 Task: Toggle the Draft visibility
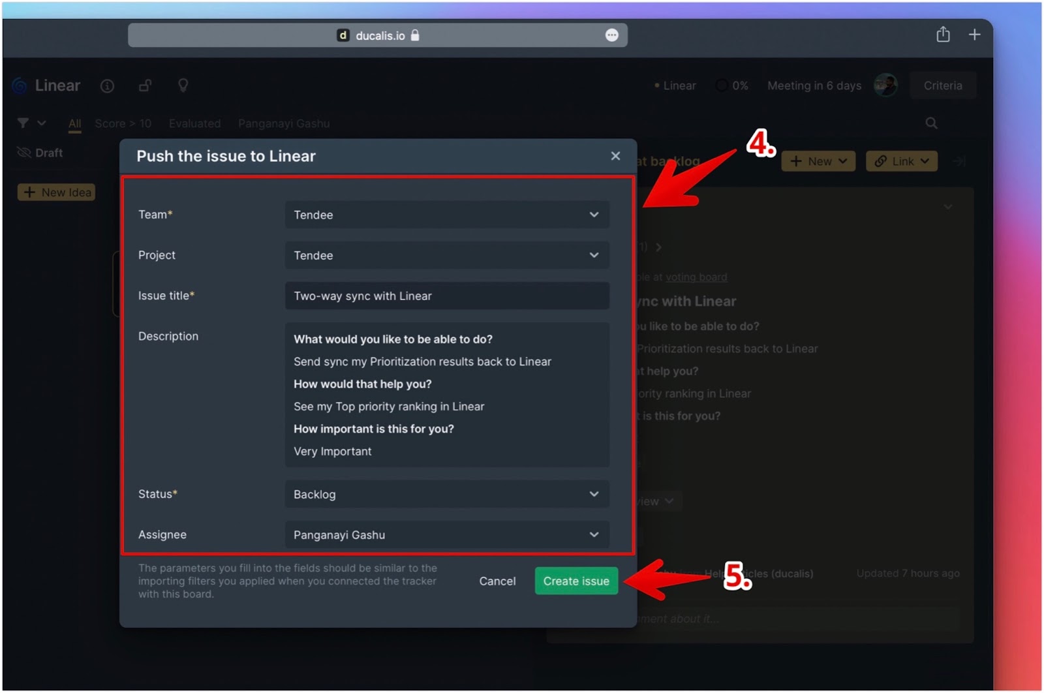point(40,153)
